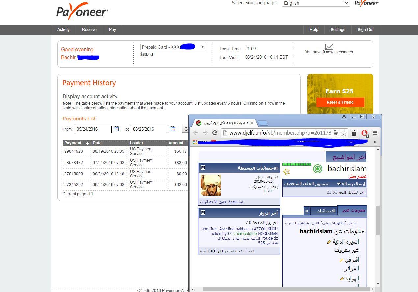Open visitor rouge dz profile link
The height and width of the screenshot is (292, 418).
(270, 238)
